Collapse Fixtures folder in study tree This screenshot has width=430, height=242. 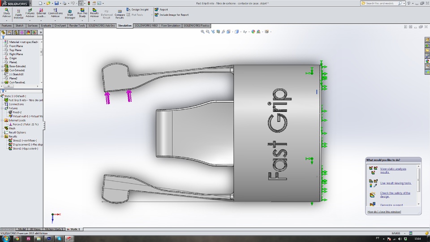click(3, 108)
